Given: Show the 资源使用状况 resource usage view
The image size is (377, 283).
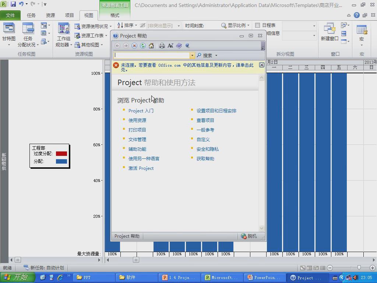Looking at the screenshot, I should (x=92, y=26).
